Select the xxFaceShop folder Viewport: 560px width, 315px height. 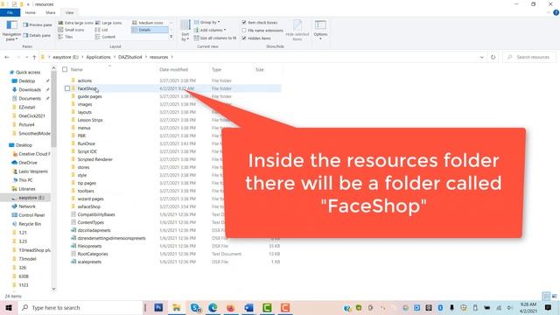pos(89,206)
